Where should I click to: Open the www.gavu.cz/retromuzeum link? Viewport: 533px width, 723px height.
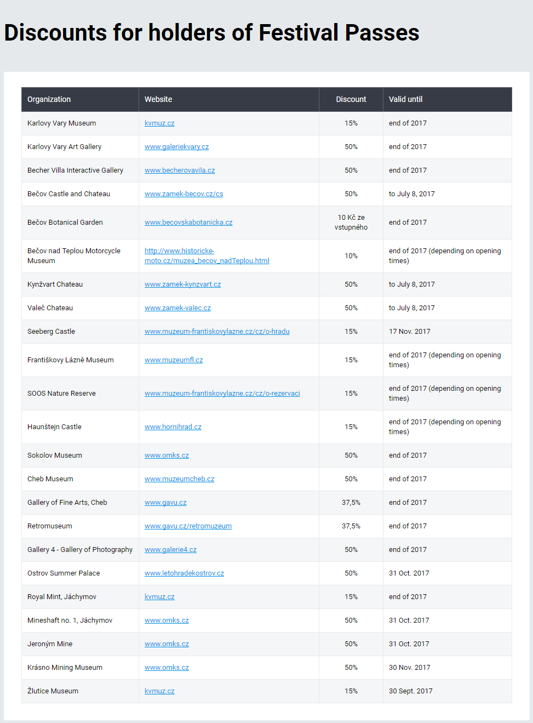tap(188, 526)
